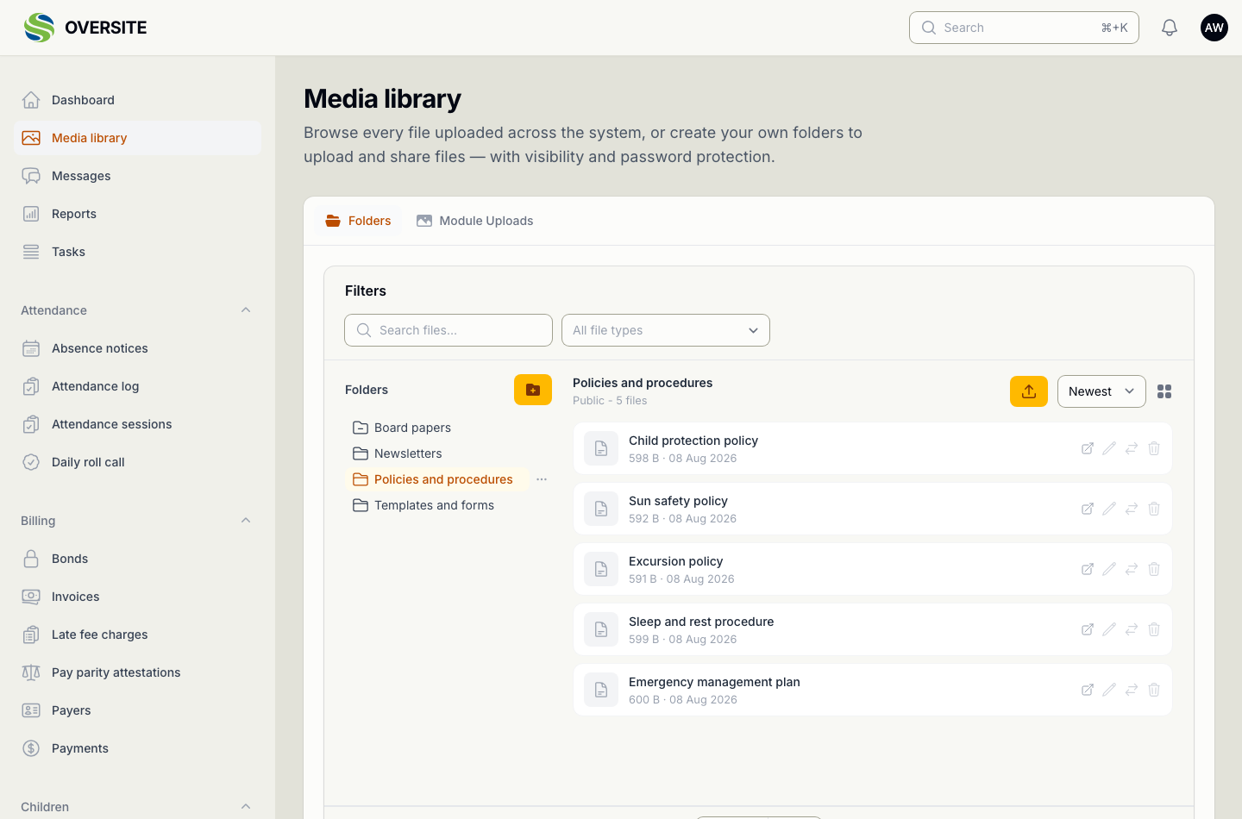Open Daily roll call page
The height and width of the screenshot is (819, 1242).
(138, 462)
